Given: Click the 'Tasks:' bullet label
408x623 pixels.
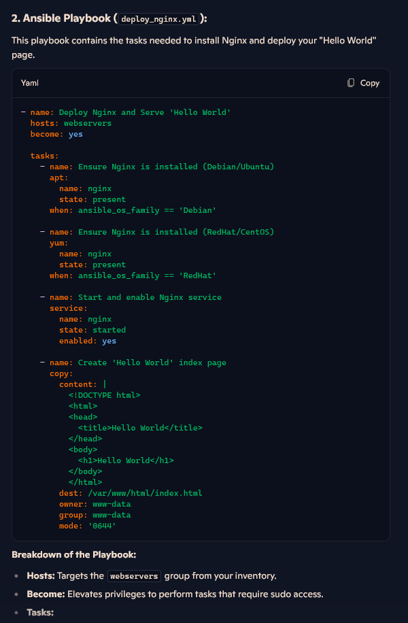Looking at the screenshot, I should click(x=40, y=613).
